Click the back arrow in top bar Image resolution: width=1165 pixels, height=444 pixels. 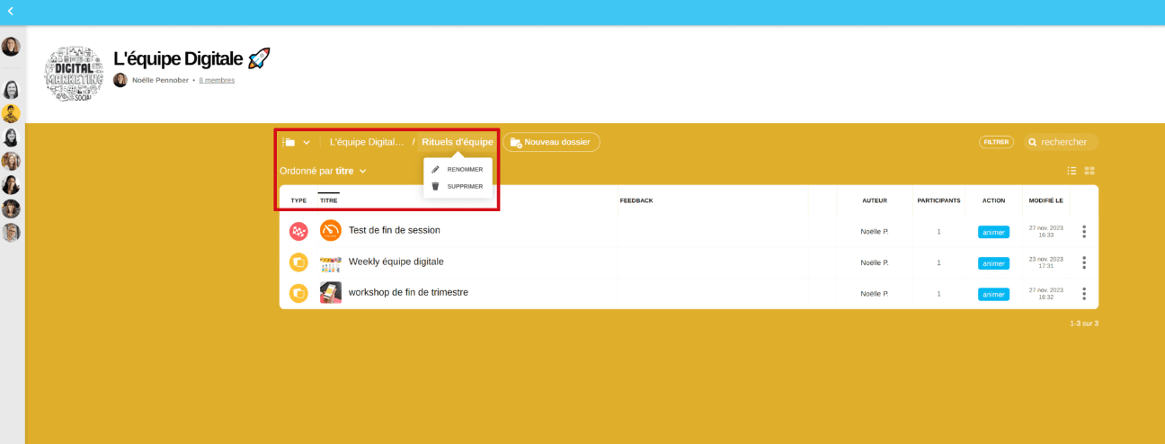click(x=11, y=12)
